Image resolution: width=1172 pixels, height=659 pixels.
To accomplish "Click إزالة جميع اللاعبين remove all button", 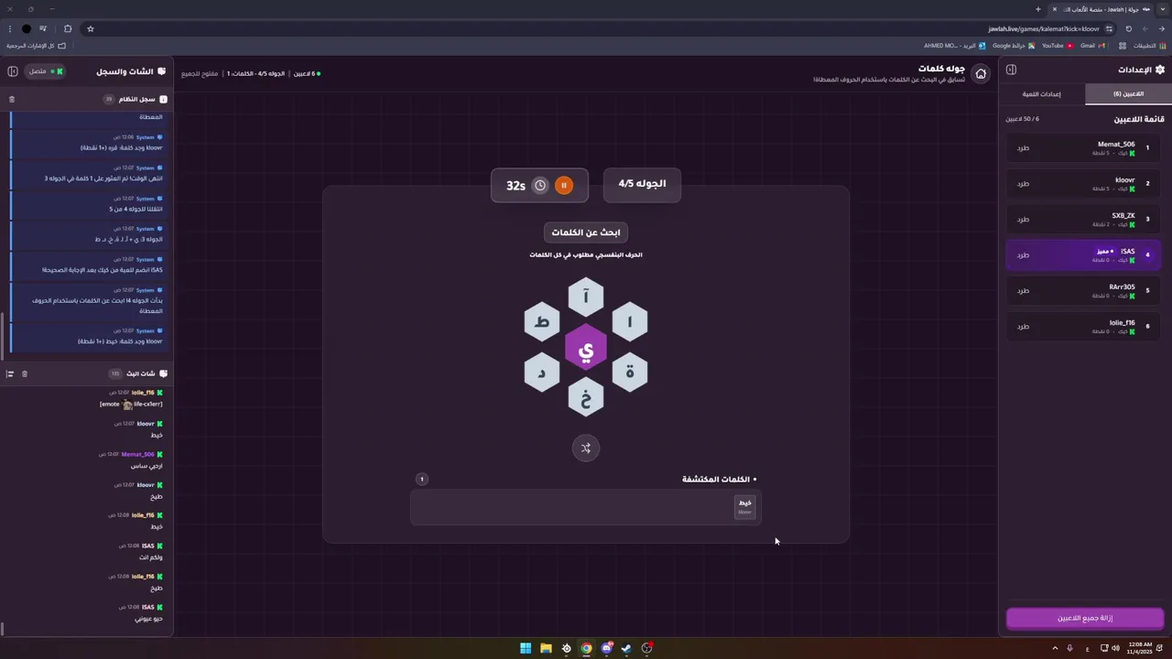I will 1085,618.
